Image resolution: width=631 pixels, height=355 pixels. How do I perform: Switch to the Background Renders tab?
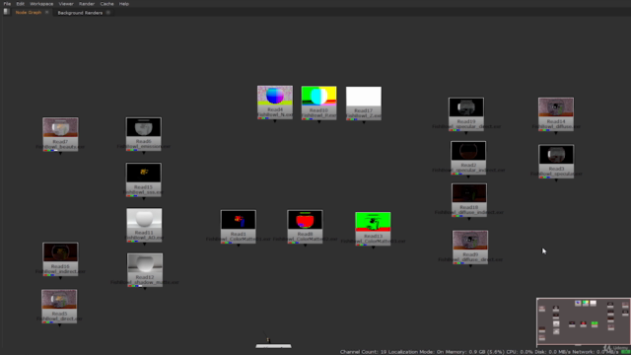point(80,13)
